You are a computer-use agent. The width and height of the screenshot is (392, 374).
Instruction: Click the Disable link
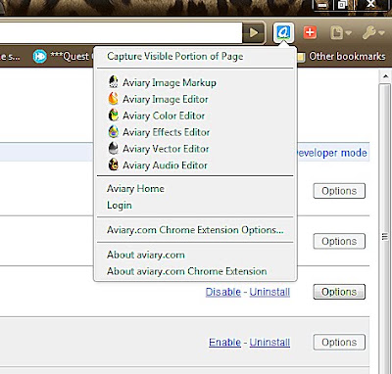coord(223,292)
